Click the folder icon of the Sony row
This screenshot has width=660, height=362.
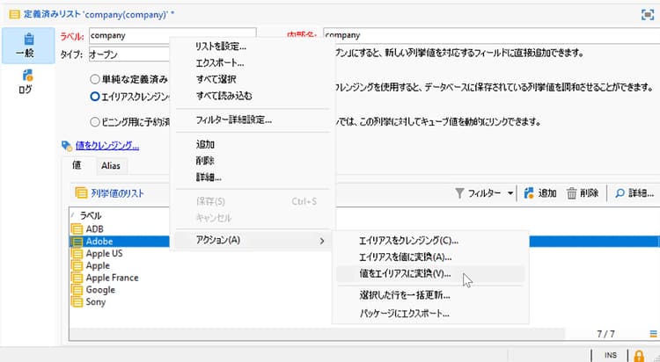pos(77,302)
